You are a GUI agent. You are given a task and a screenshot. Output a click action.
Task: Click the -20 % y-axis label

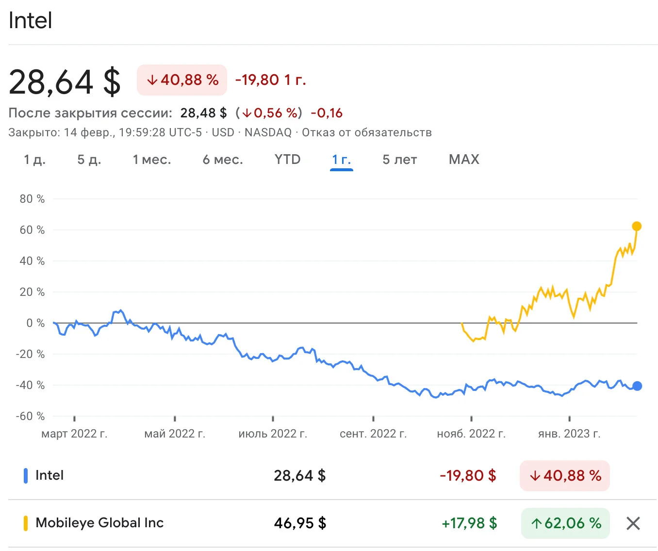(30, 354)
